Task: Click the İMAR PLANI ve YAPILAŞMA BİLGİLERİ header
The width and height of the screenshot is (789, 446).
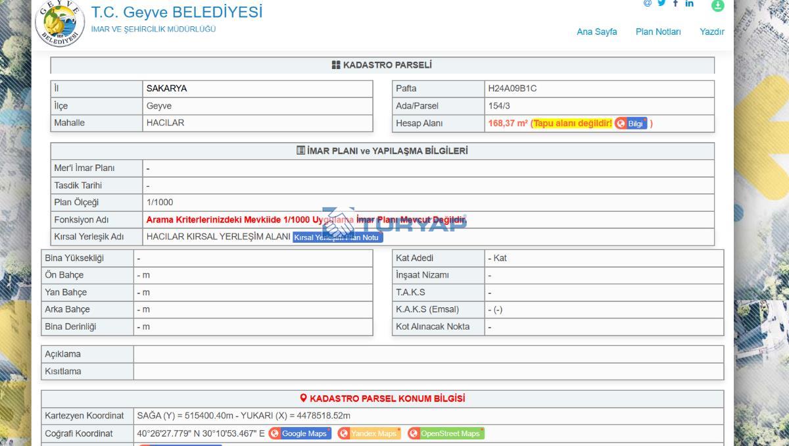Action: 382,151
